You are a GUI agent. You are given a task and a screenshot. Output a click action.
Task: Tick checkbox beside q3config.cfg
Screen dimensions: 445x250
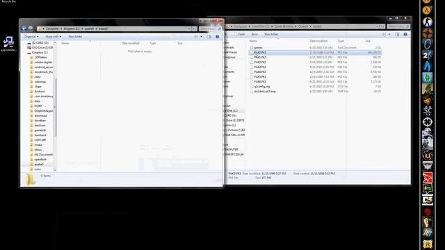[x=252, y=86]
